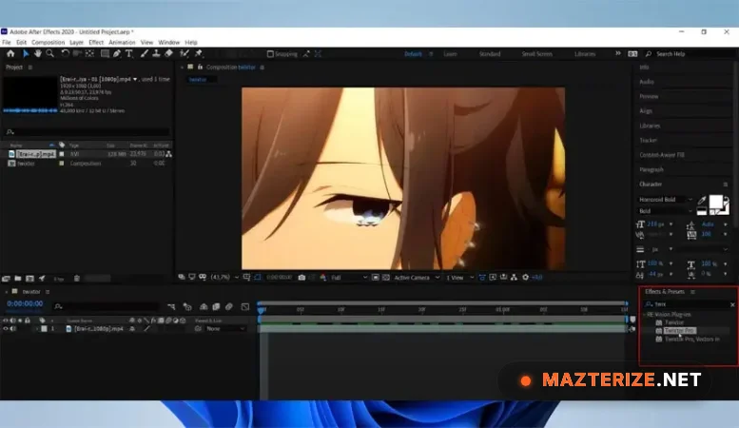The width and height of the screenshot is (739, 428).
Task: Expand the hidden workspaces double-arrow
Action: point(618,53)
